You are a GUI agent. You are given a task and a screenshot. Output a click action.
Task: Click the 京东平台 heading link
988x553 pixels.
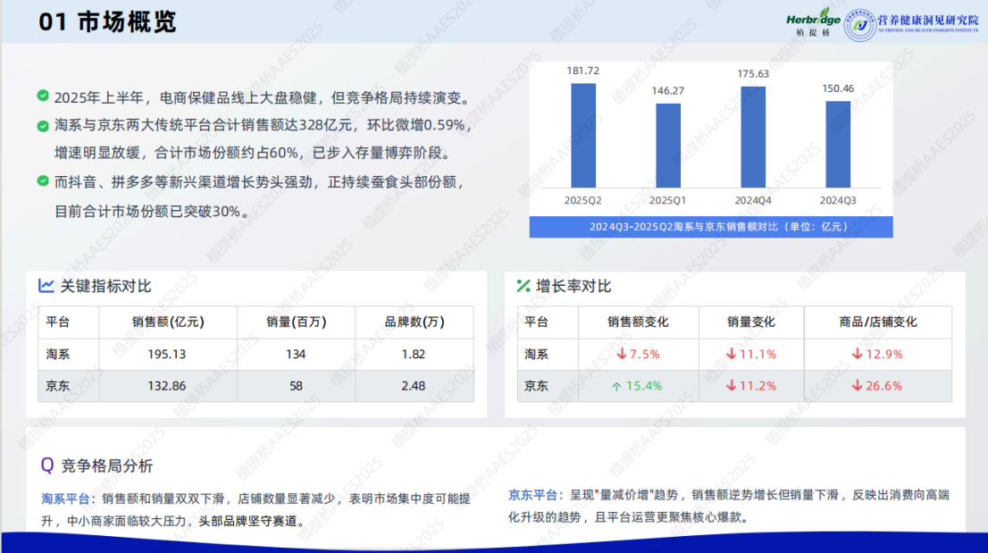point(534,495)
